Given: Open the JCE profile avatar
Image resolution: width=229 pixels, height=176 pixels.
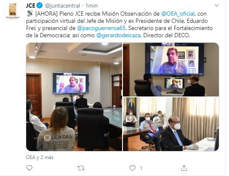Looking at the screenshot, I should point(13,11).
